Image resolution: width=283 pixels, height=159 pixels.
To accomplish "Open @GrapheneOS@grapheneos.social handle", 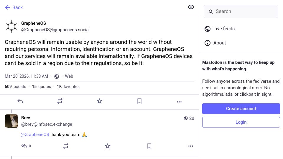I will coord(55,30).
